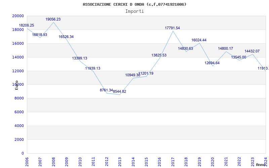Select data label 14800.17

tap(225, 49)
